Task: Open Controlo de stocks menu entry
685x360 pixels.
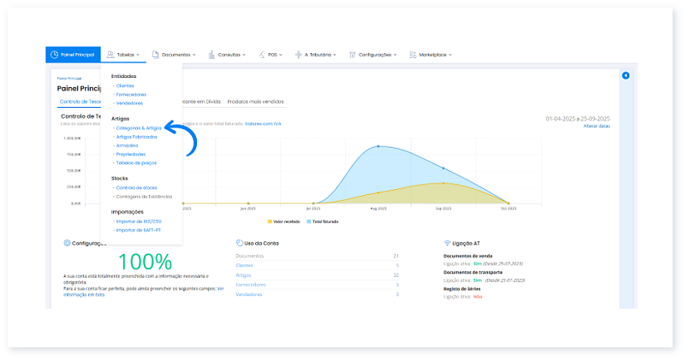Action: click(136, 187)
